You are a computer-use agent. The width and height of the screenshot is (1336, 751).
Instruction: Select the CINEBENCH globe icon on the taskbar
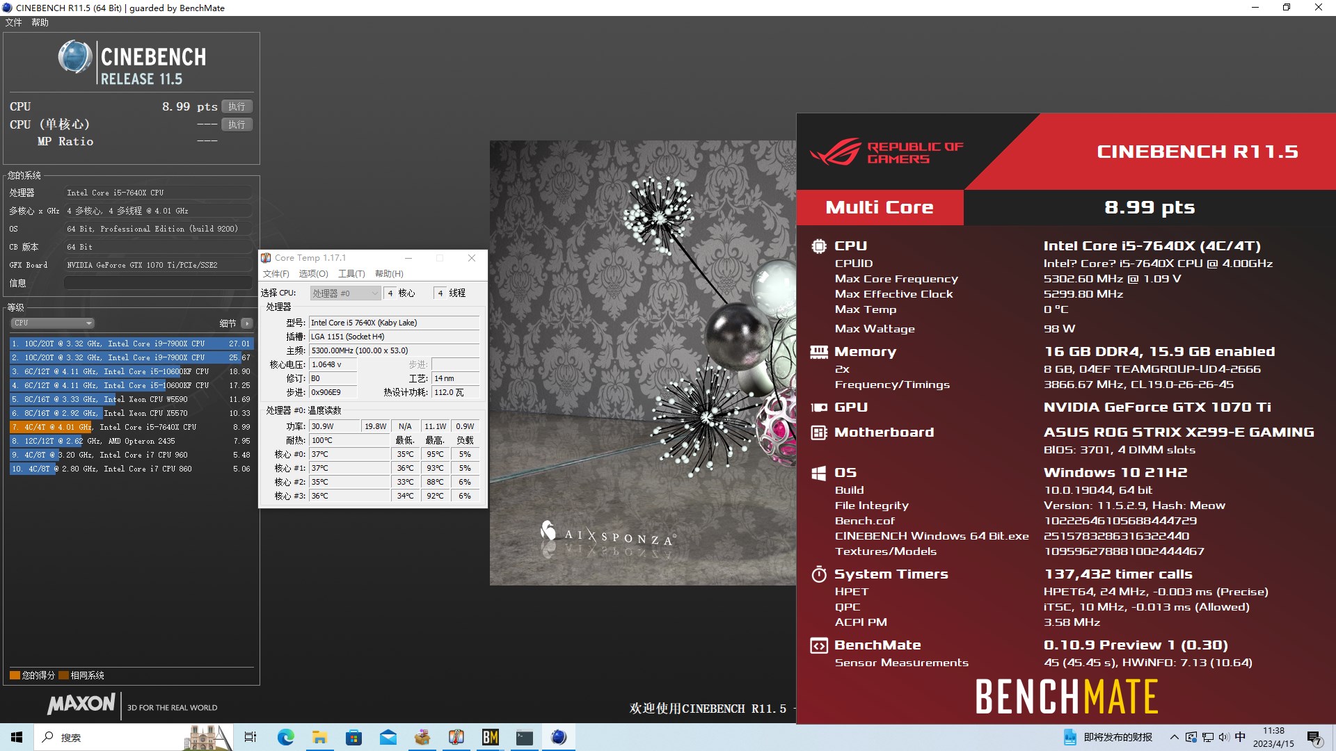tap(559, 737)
